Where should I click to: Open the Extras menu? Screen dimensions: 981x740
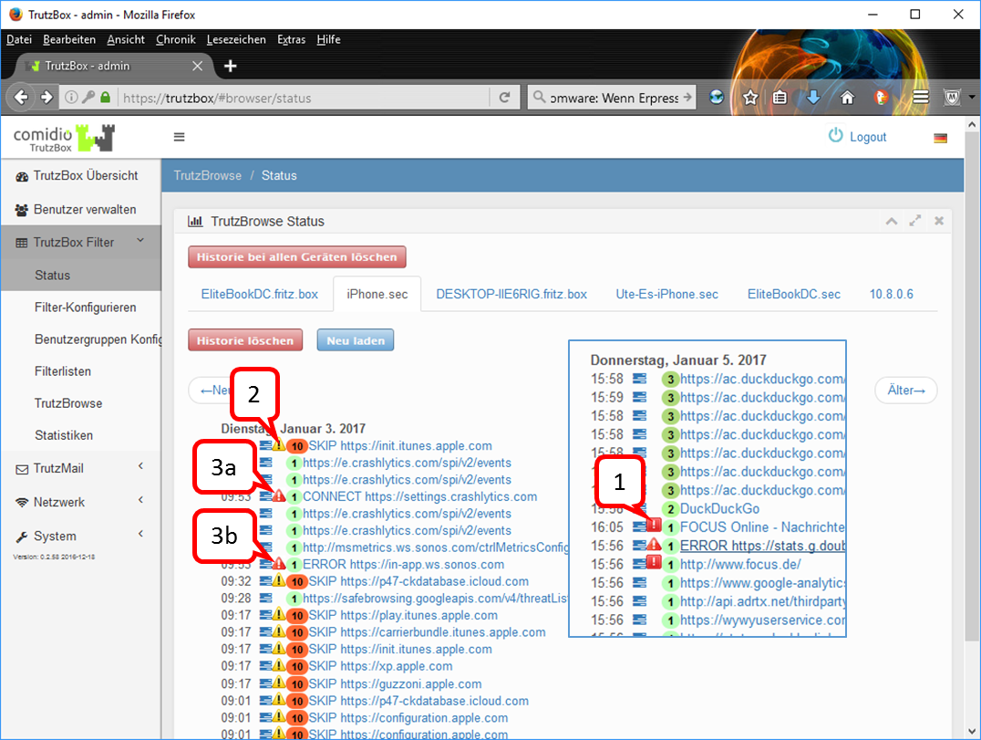pos(291,39)
